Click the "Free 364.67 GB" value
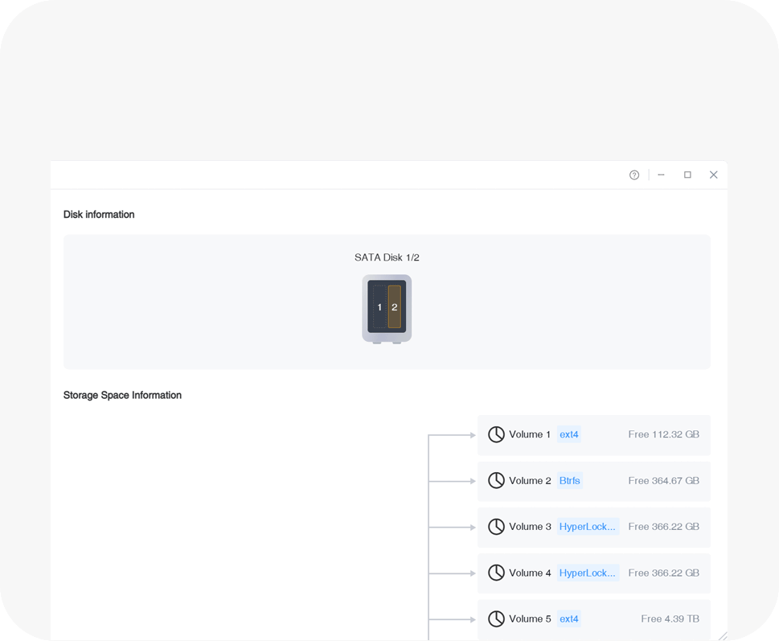The width and height of the screenshot is (779, 641). tap(664, 480)
